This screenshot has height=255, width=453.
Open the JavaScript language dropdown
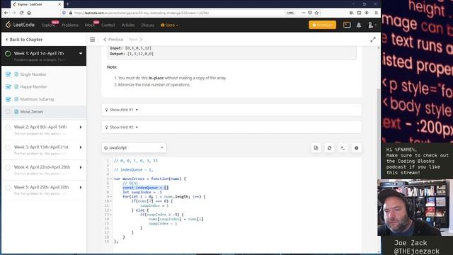click(x=134, y=148)
